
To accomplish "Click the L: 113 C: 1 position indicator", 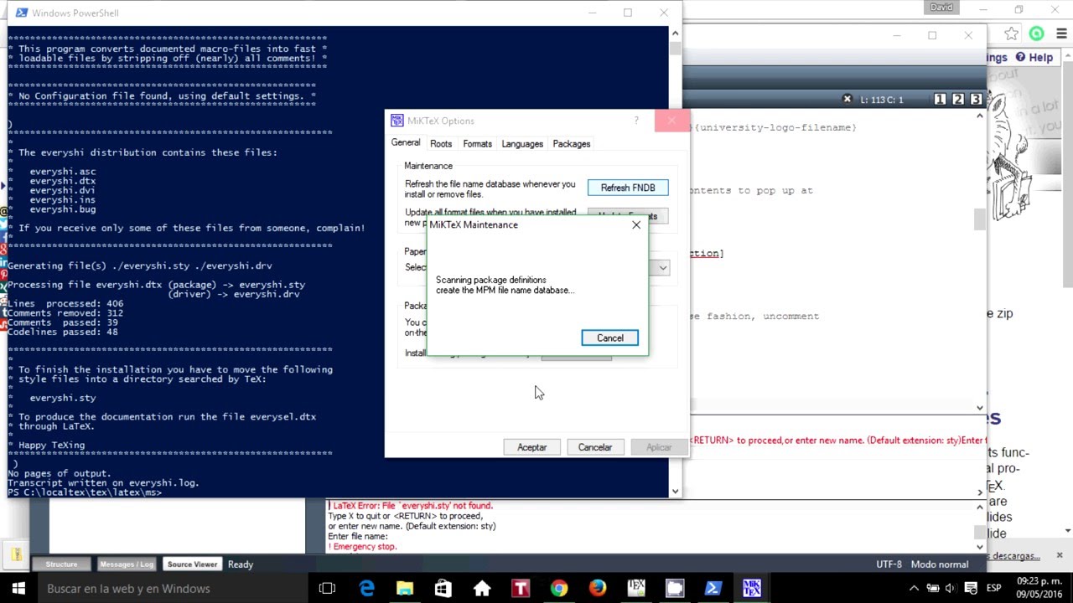I will 884,100.
